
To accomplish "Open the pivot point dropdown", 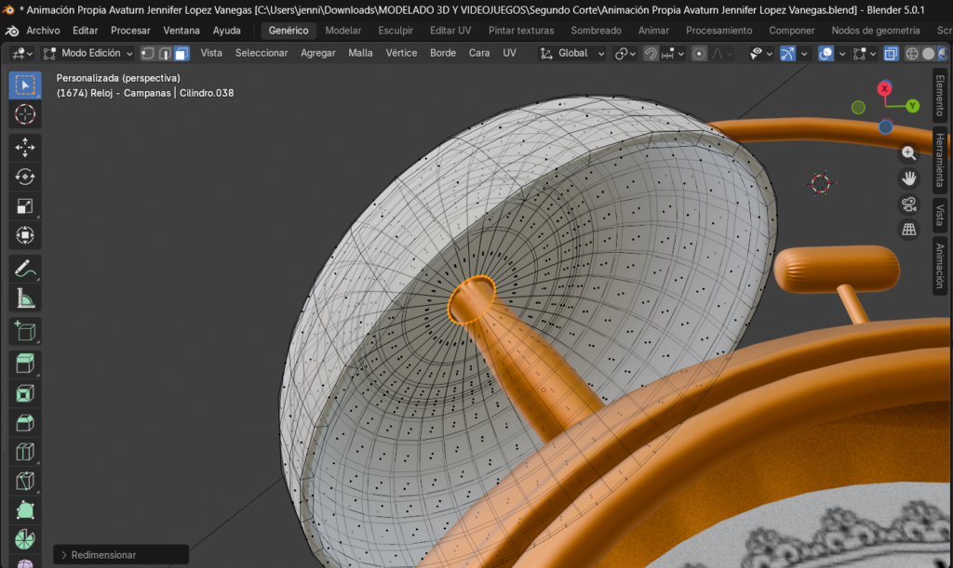I will [x=624, y=53].
